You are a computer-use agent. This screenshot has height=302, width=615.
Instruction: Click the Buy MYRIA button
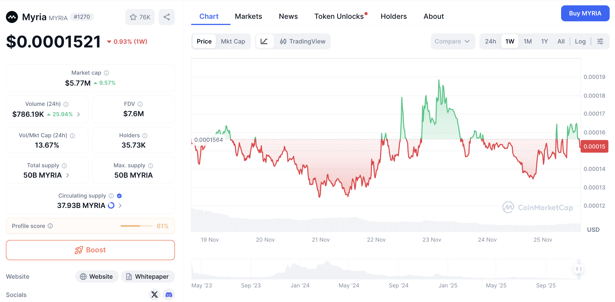pos(585,13)
